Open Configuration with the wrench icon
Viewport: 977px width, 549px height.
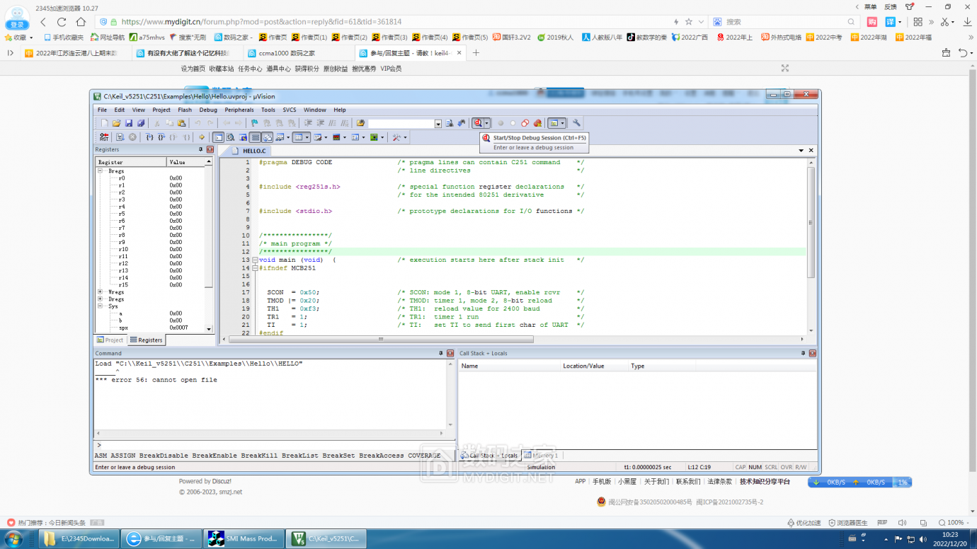(576, 123)
